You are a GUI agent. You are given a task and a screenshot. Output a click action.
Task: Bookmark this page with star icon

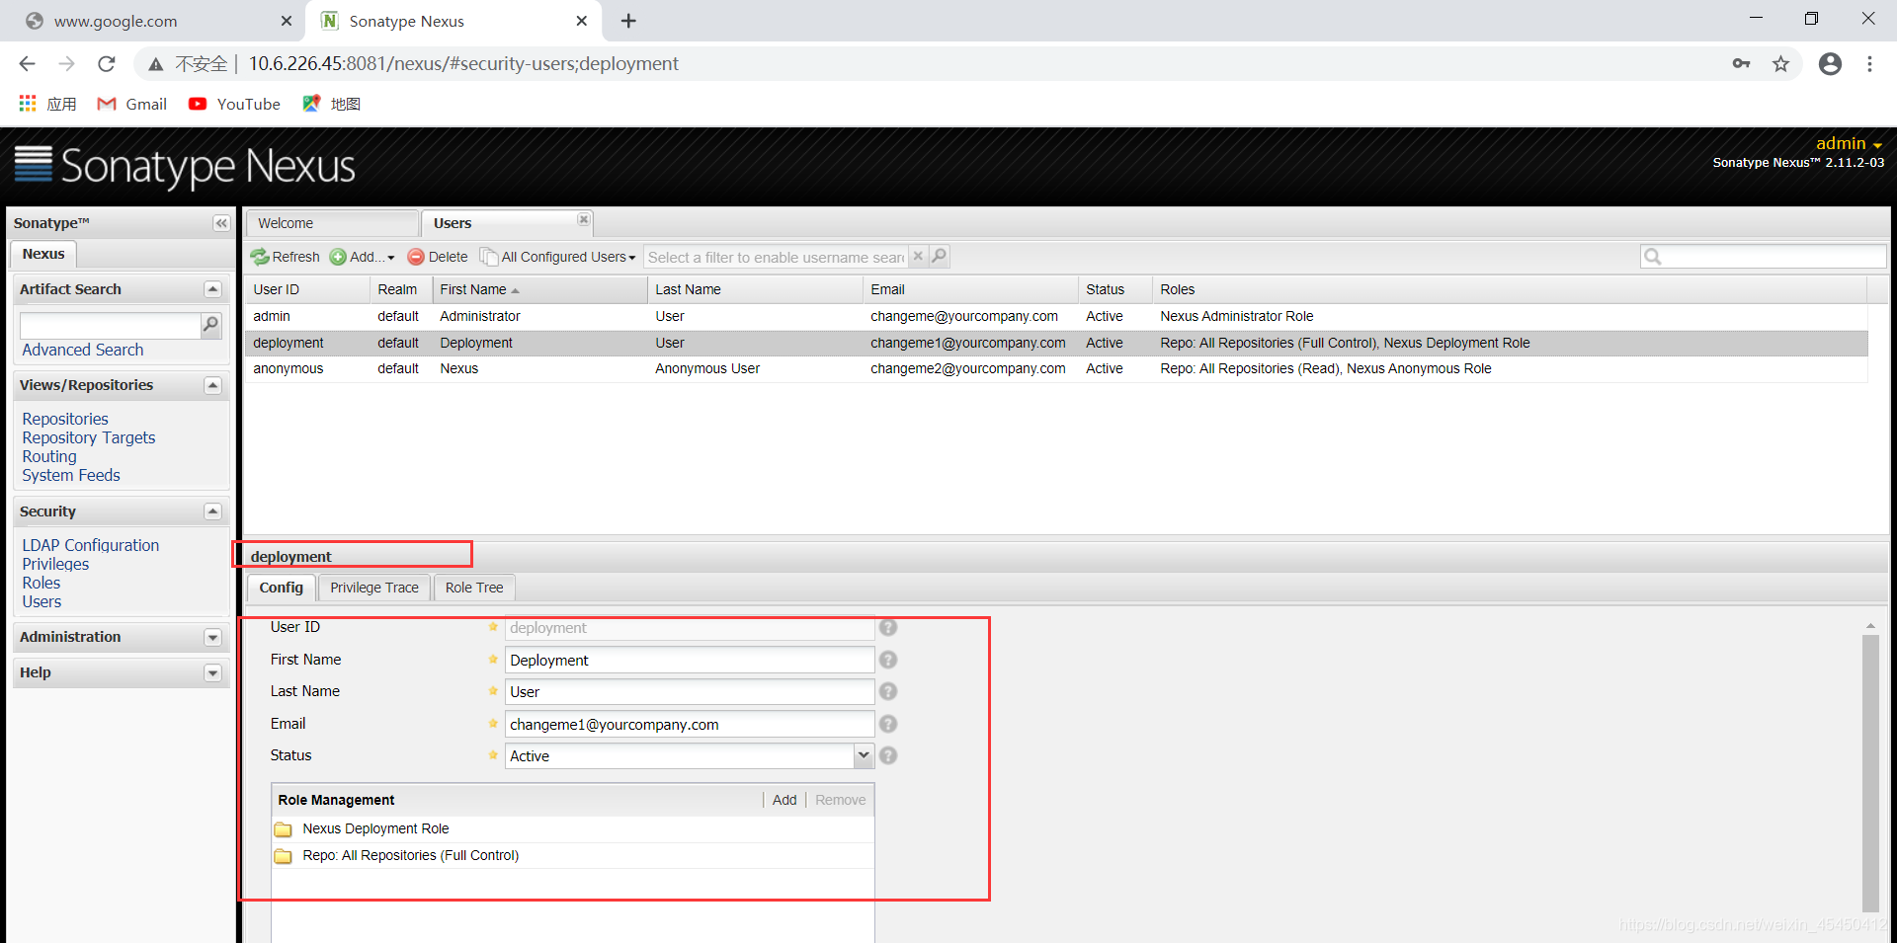pyautogui.click(x=1780, y=64)
